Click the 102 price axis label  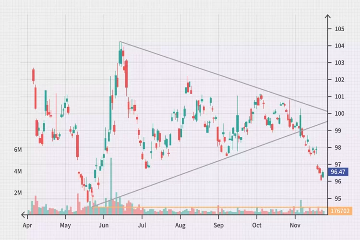click(x=339, y=80)
